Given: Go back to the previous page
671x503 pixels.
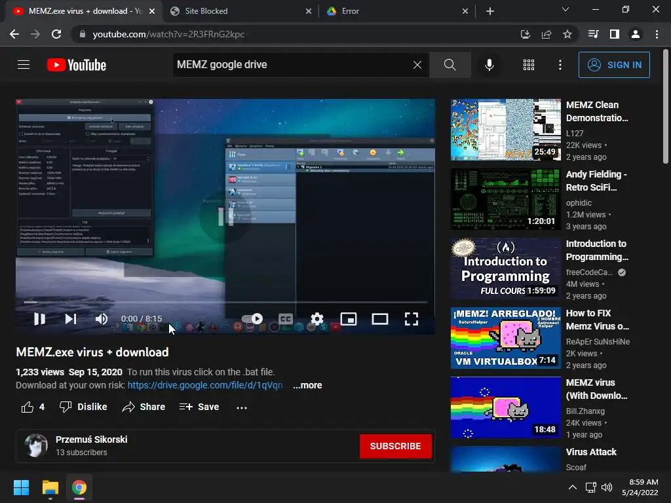Looking at the screenshot, I should (14, 34).
